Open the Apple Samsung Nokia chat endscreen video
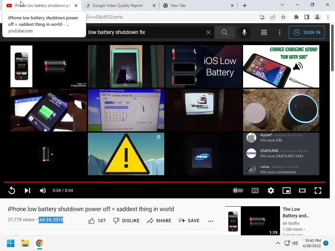This screenshot has width=335, height=251. pos(281,154)
